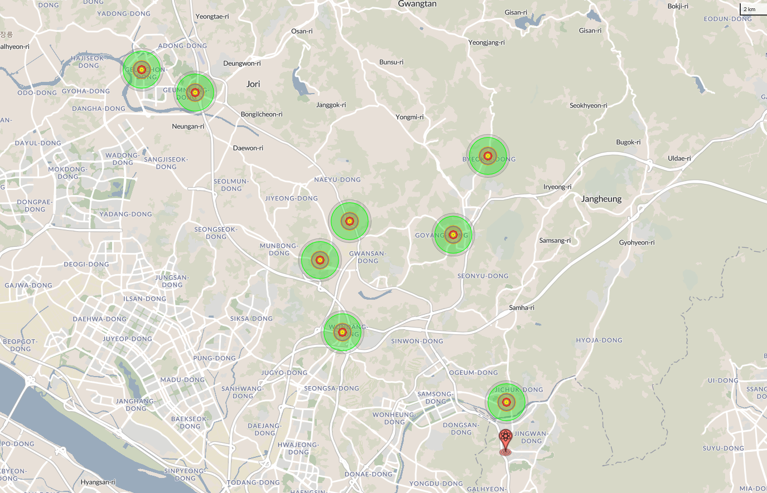The image size is (767, 493).
Task: Click the Seokhyeon-ri village label
Action: pyautogui.click(x=588, y=106)
